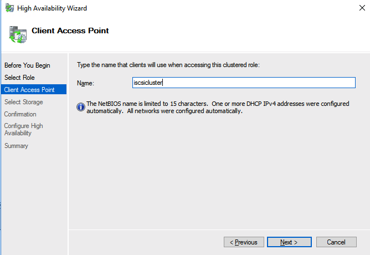Click the High Availability Wizard title bar icon
The image size is (370, 255).
click(x=9, y=8)
